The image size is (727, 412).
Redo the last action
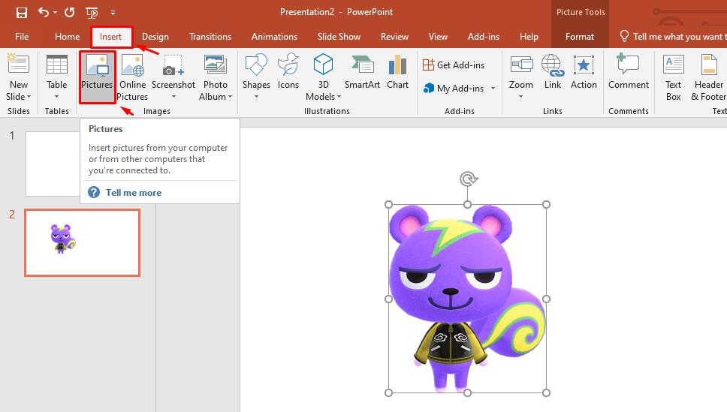[70, 13]
